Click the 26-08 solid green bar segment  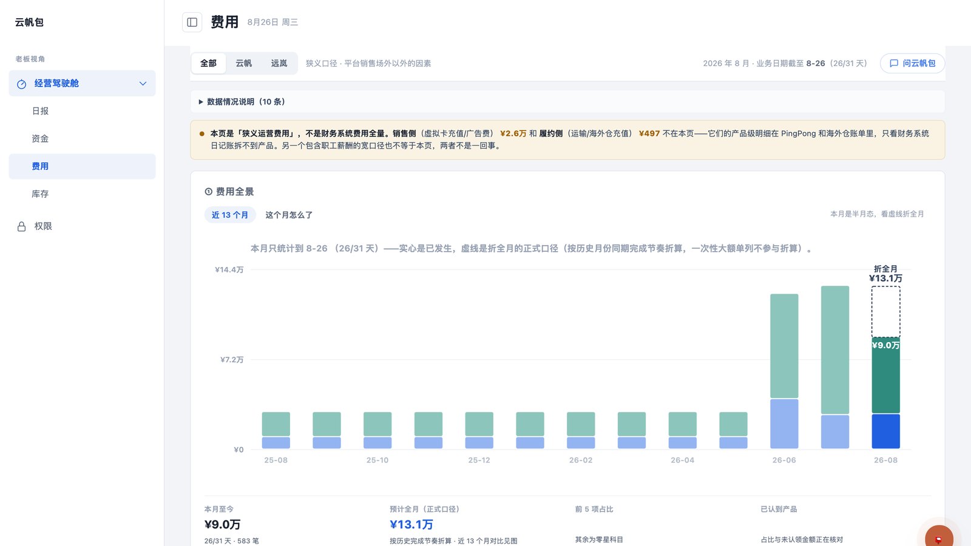click(885, 376)
